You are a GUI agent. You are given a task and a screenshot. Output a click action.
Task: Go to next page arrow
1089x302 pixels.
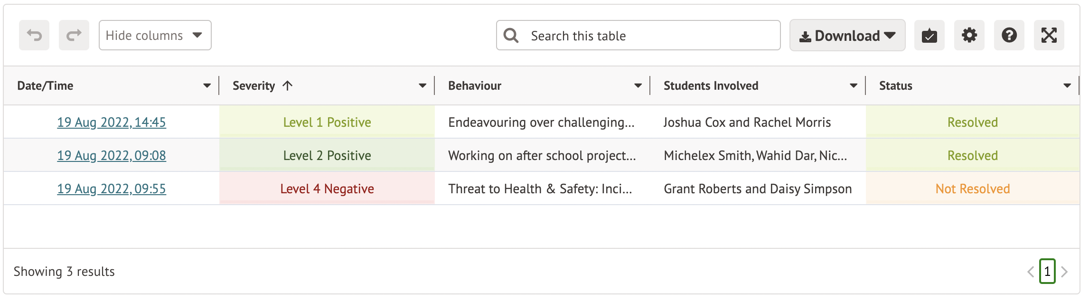click(1064, 272)
